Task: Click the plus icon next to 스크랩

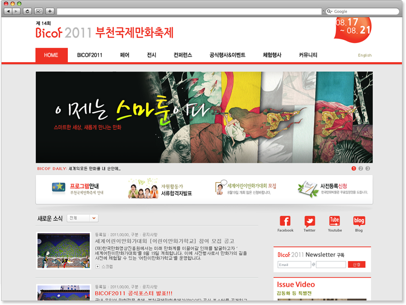Action: (x=98, y=267)
